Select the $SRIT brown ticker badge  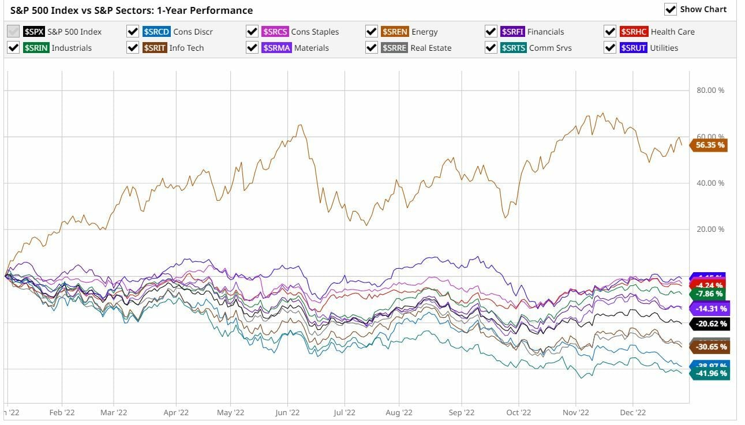(156, 48)
